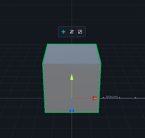Click the blue gizmo axis line segment
Image resolution: width=145 pixels, height=138 pixels.
point(72,103)
